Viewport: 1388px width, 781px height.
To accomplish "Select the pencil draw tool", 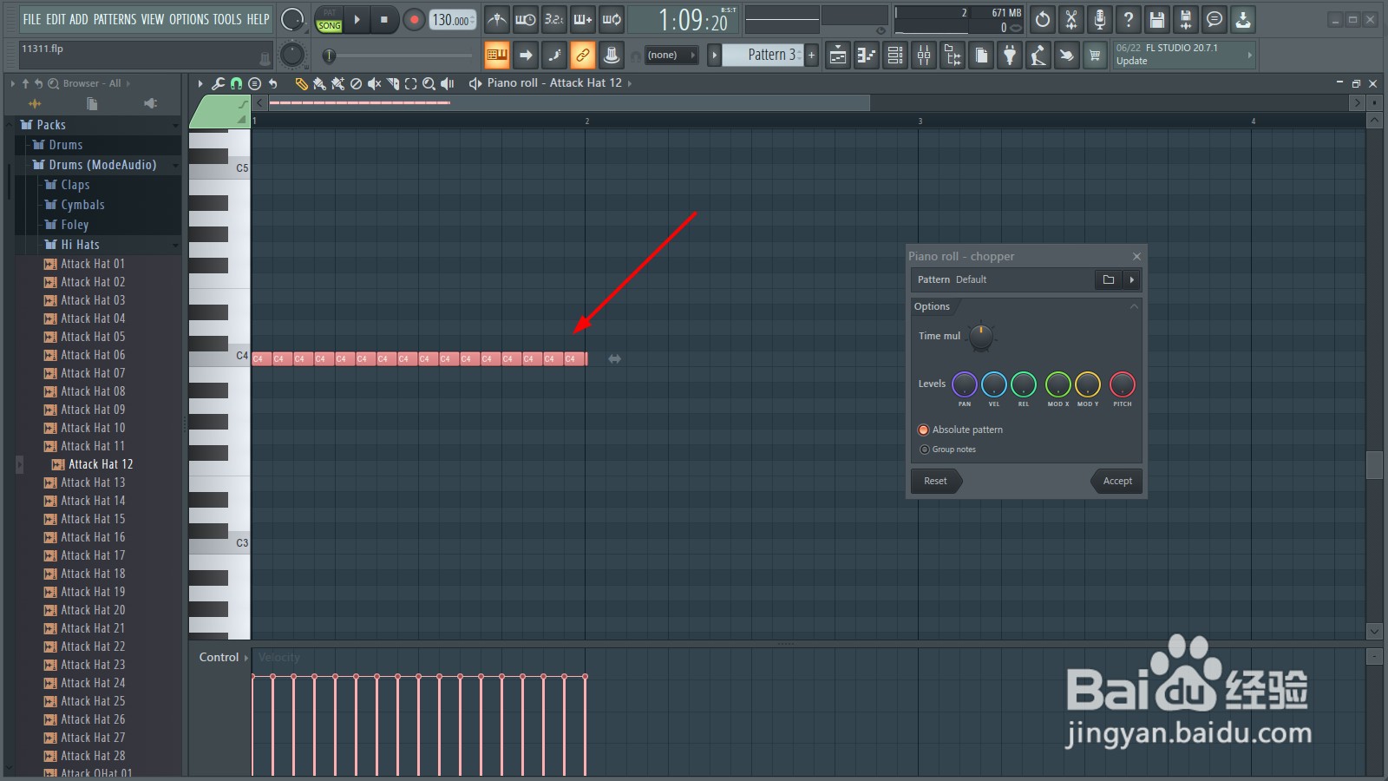I will (301, 83).
